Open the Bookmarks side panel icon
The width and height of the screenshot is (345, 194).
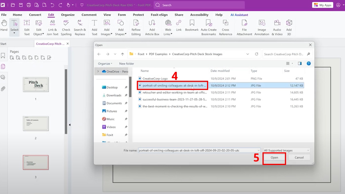tap(3, 56)
